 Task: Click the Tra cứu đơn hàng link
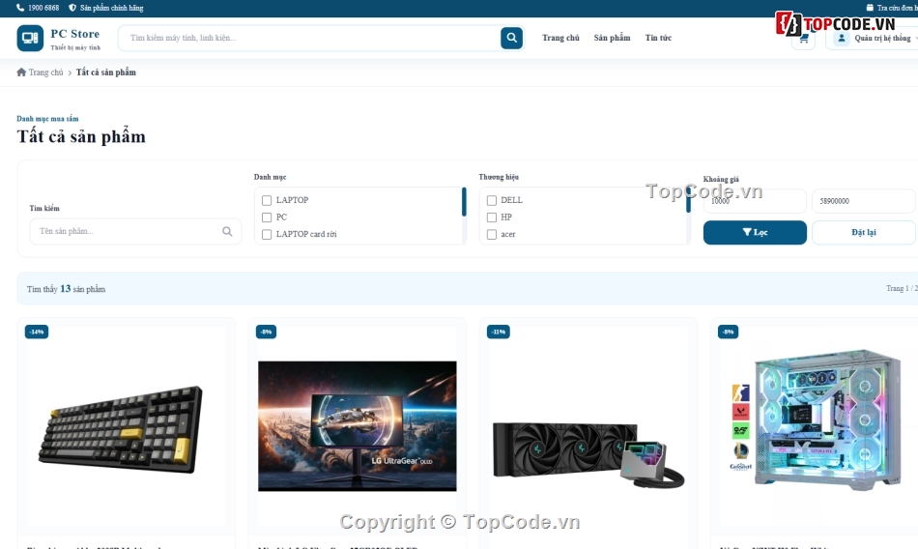(x=897, y=8)
